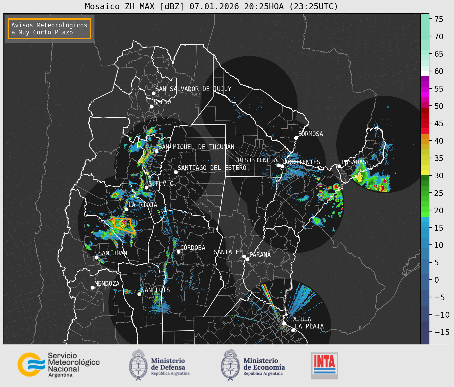Click the SAN MIGUEL DE TUCUMÁN label
The width and height of the screenshot is (454, 387).
tap(196, 147)
